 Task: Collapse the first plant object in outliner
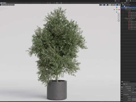coord(125,9)
